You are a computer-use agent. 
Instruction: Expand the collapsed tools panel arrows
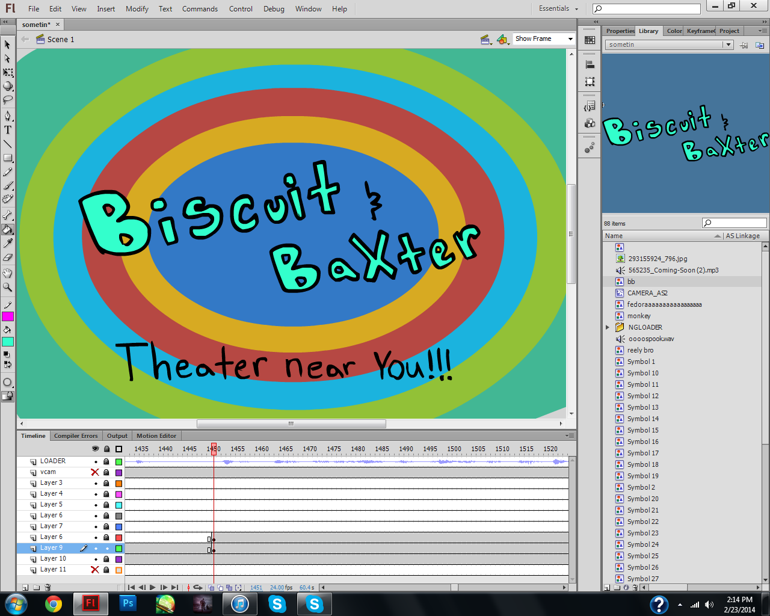(5, 22)
